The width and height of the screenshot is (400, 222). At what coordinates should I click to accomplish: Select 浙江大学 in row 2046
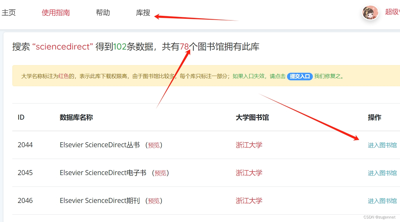coord(249,201)
